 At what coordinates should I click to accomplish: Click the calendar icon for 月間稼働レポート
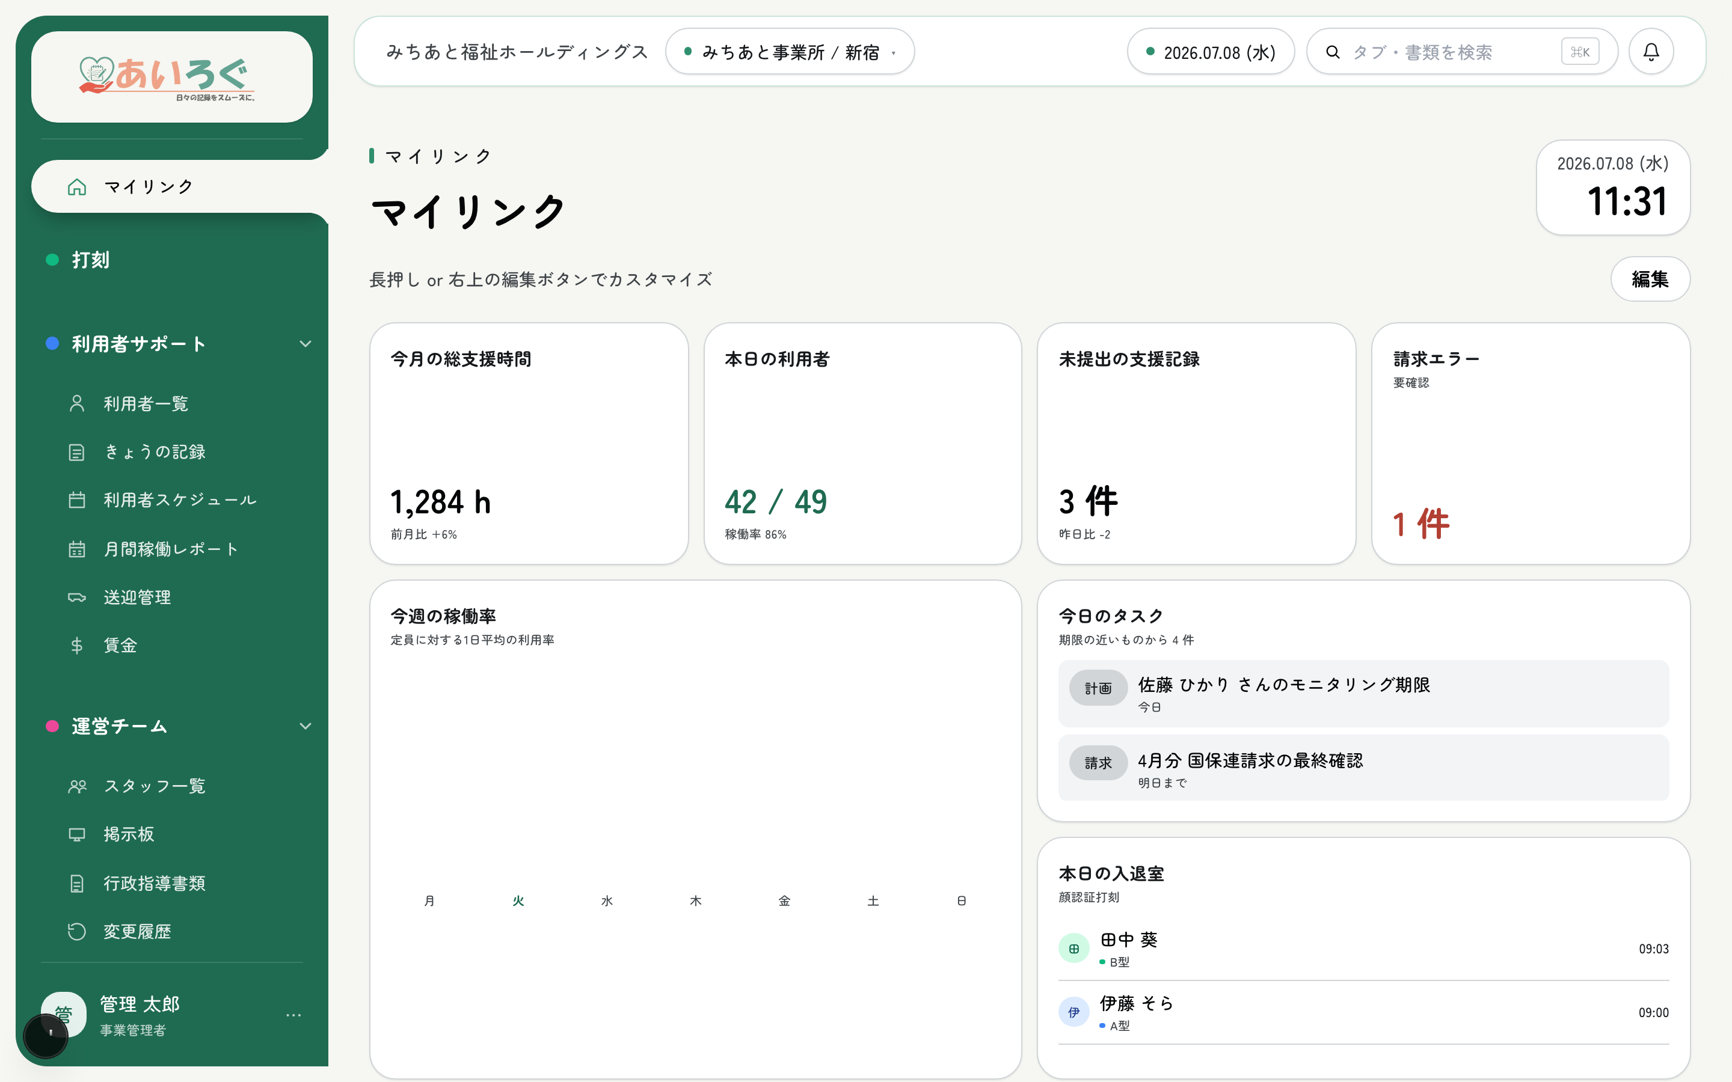pyautogui.click(x=76, y=549)
